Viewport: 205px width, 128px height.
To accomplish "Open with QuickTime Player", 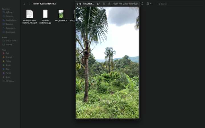I will [x=125, y=4].
